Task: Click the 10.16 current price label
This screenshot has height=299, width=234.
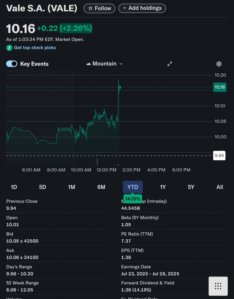Action: coord(220,87)
